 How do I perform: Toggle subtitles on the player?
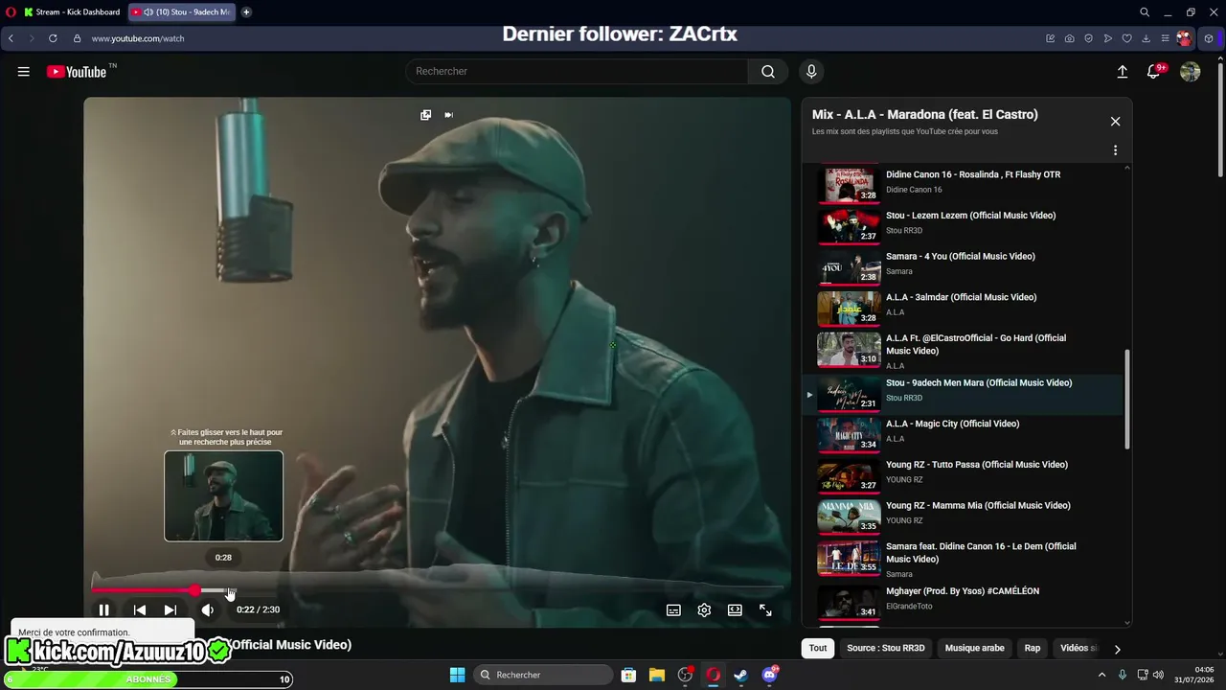pos(673,609)
